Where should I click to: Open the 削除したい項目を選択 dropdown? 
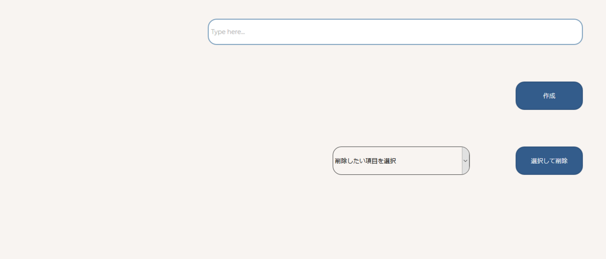click(401, 161)
